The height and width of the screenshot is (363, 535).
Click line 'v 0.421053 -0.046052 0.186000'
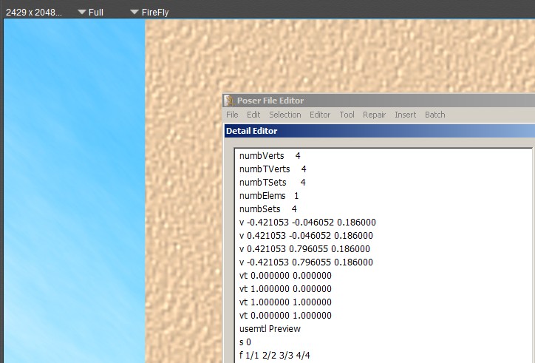tap(306, 236)
